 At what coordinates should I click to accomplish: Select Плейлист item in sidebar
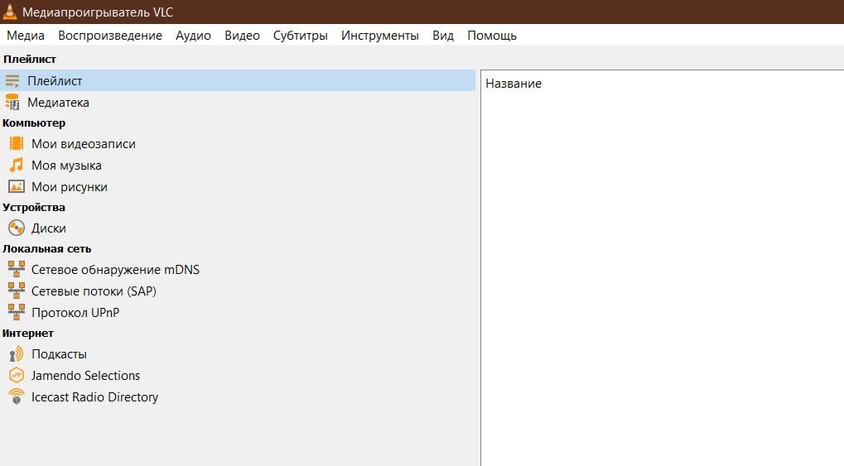pyautogui.click(x=238, y=81)
